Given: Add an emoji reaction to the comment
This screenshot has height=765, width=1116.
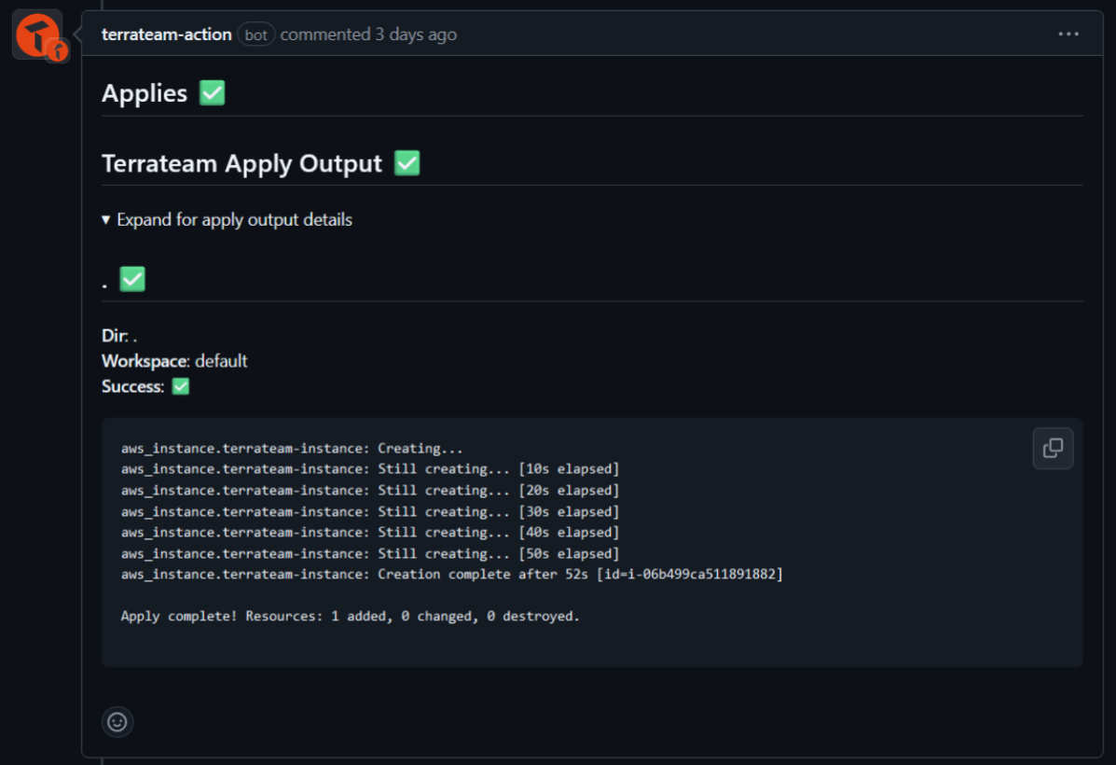Looking at the screenshot, I should pyautogui.click(x=117, y=721).
